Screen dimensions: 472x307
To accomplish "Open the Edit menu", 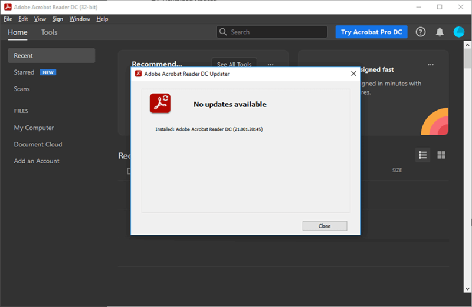I will (x=23, y=19).
